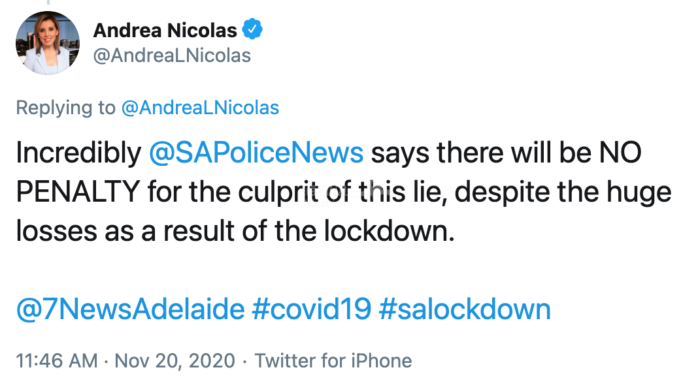Click the Nov 20, 2020 date
Viewport: 698px width, 389px height.
click(174, 360)
